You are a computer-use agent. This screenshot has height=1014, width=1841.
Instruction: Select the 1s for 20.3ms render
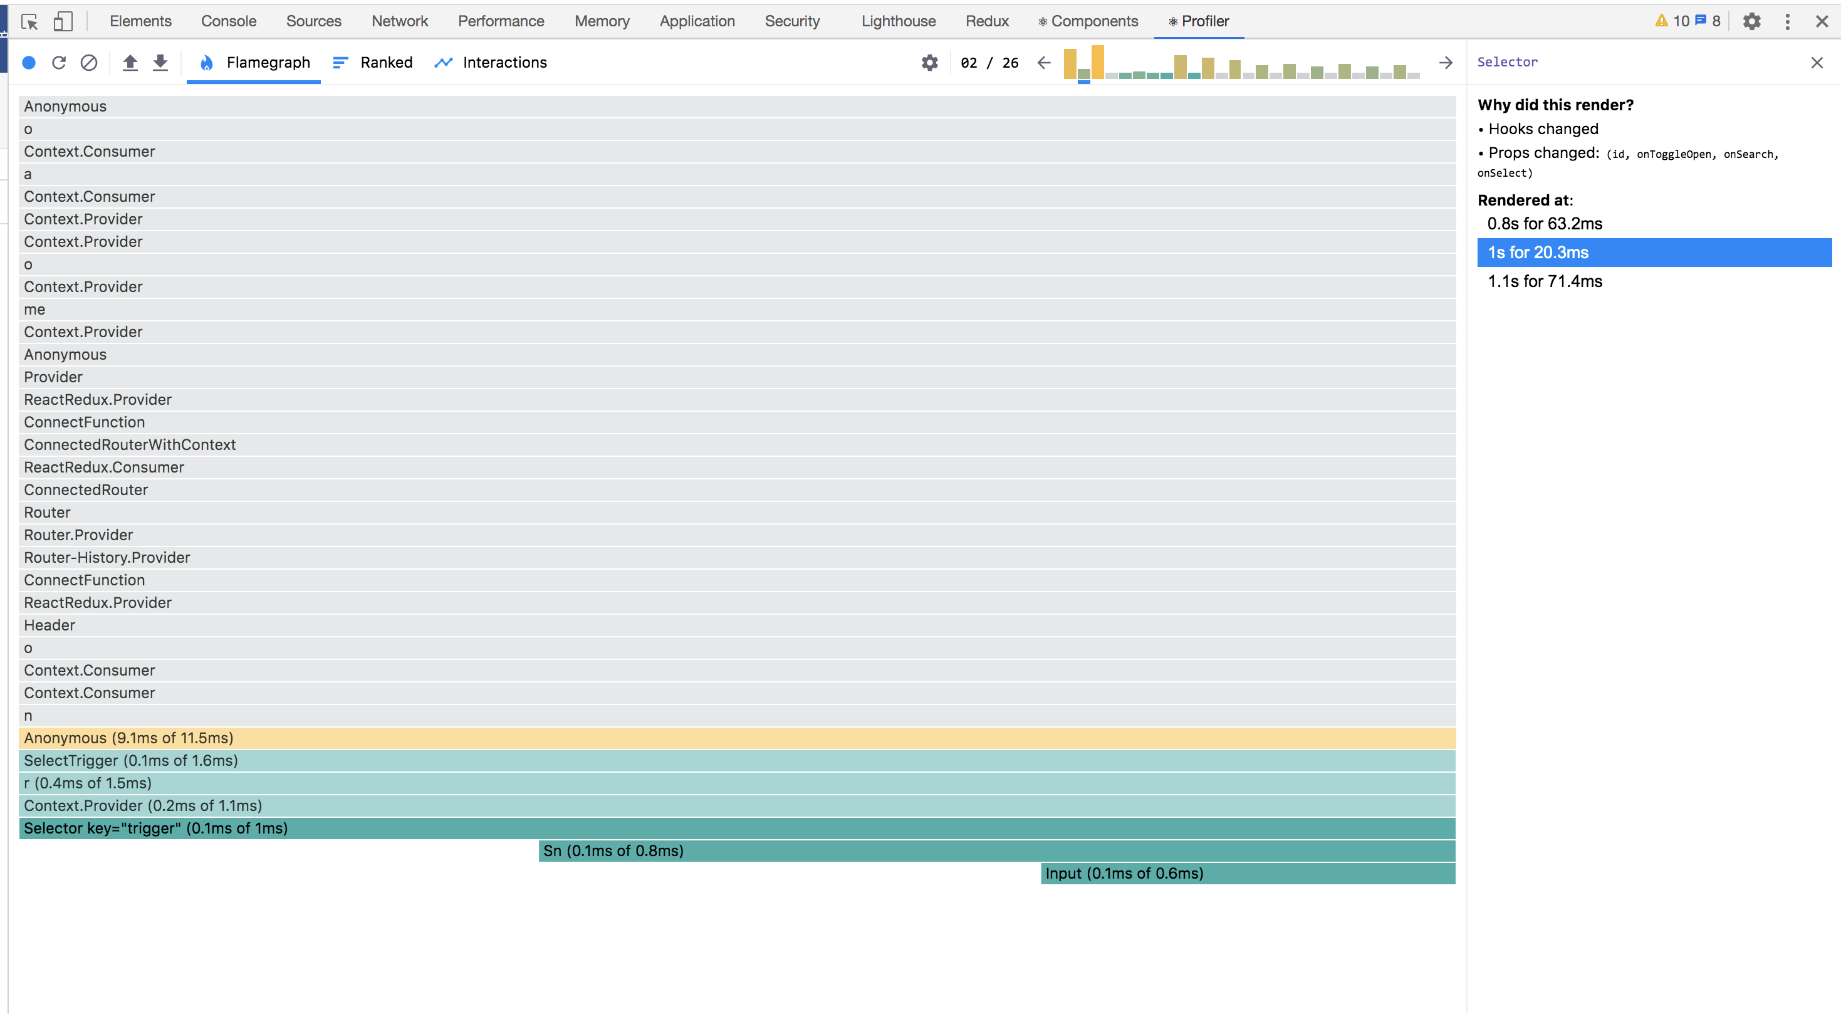(x=1654, y=253)
